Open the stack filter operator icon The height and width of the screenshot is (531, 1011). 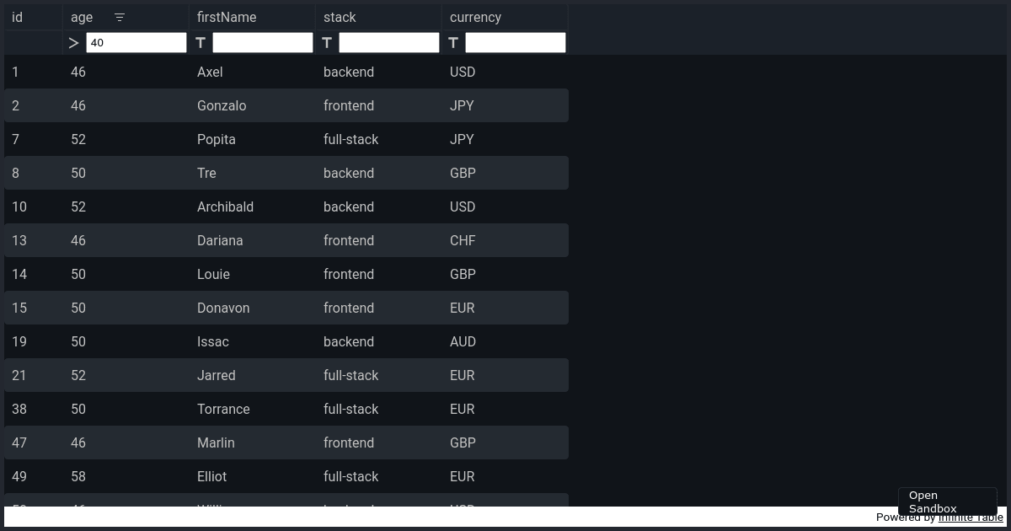click(x=327, y=42)
